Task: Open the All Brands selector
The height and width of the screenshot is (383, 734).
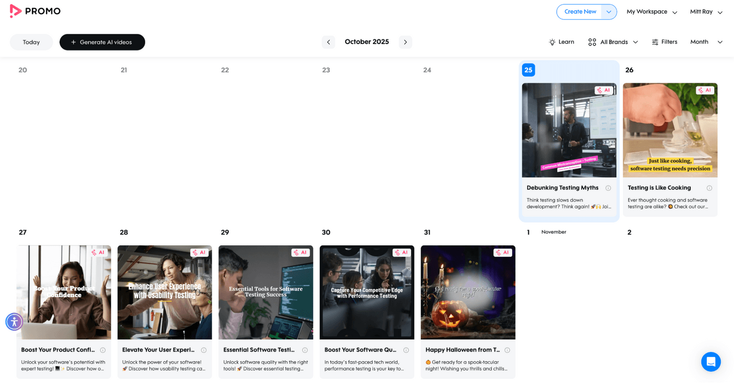Action: pyautogui.click(x=613, y=42)
